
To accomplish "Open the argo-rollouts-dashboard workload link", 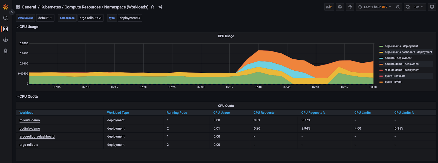I will (37, 136).
